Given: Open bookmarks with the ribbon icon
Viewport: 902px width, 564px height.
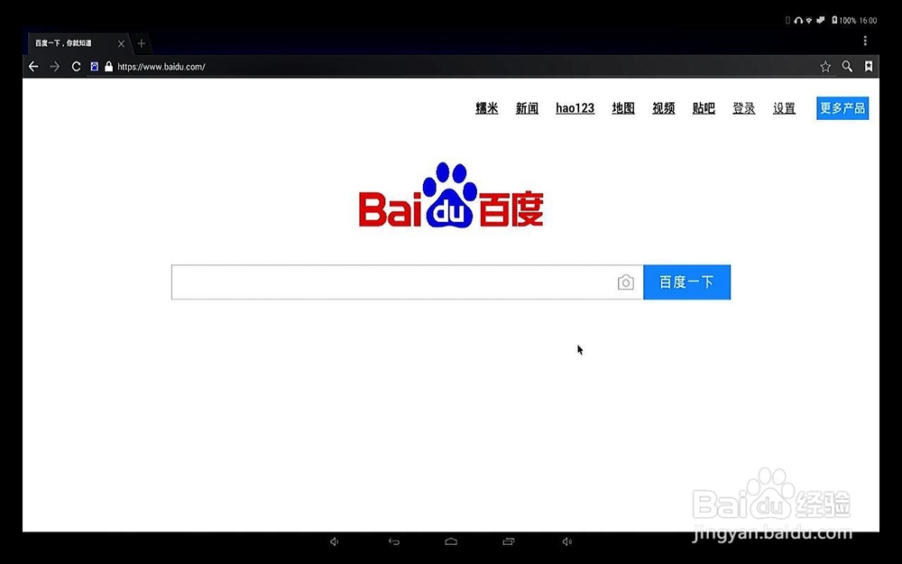Looking at the screenshot, I should [x=869, y=66].
